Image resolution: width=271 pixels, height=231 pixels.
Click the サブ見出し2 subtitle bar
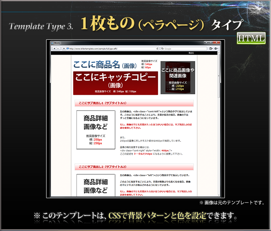click(134, 167)
